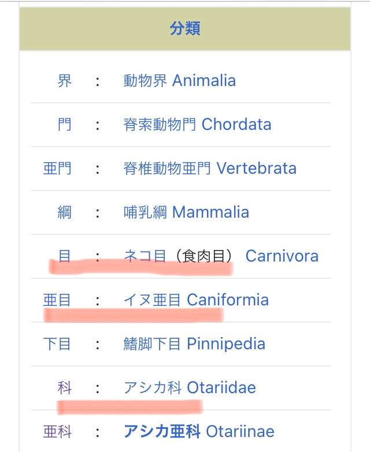This screenshot has height=452, width=370.
Task: Open the 哺乳綱 Mammalia link
Action: [x=186, y=212]
